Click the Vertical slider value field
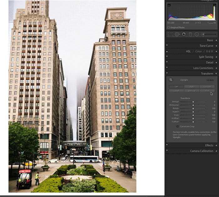This screenshot has height=197, width=219. tap(214, 102)
